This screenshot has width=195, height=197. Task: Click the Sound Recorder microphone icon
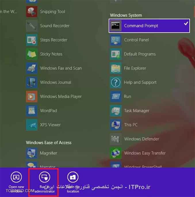click(32, 26)
